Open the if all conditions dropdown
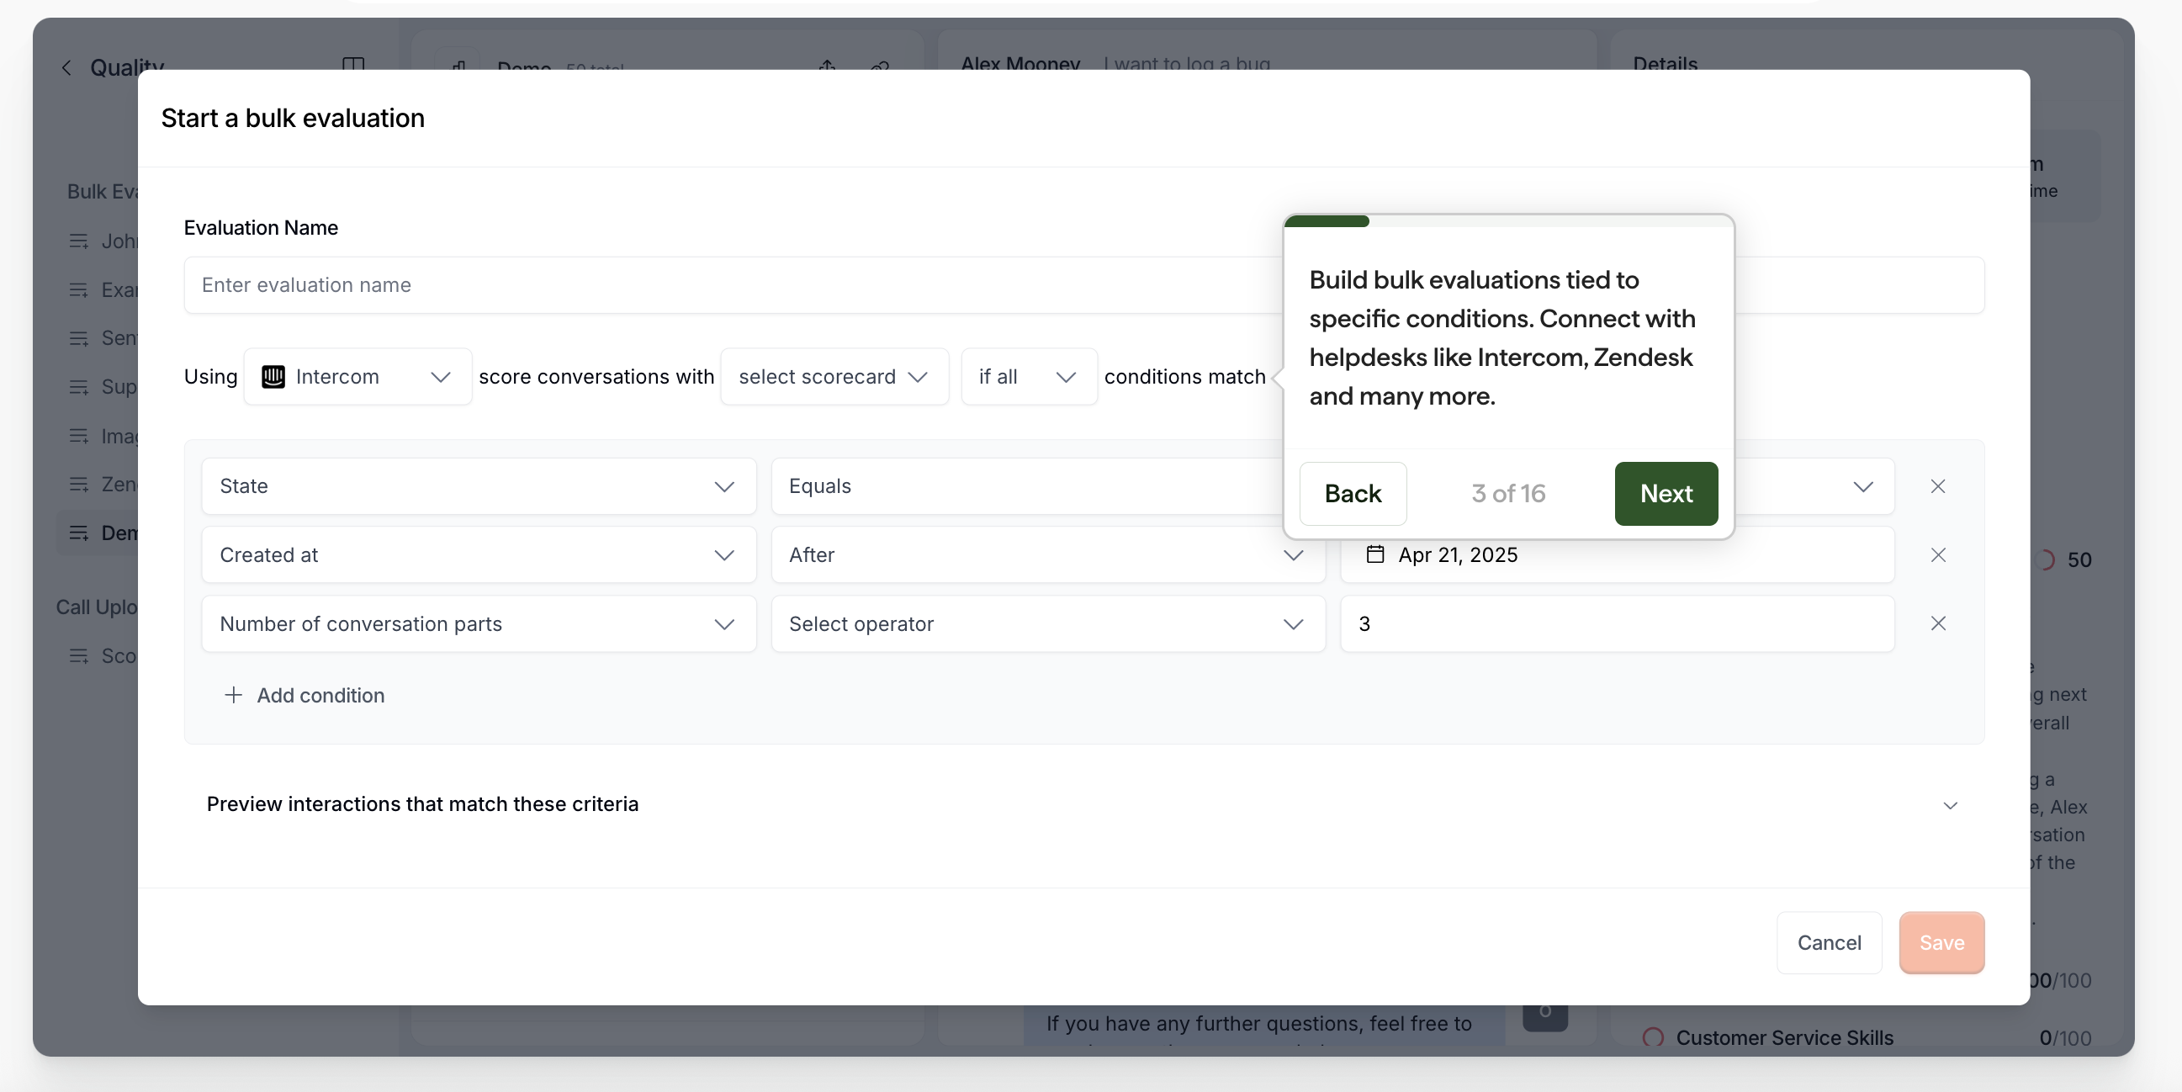 tap(1027, 376)
